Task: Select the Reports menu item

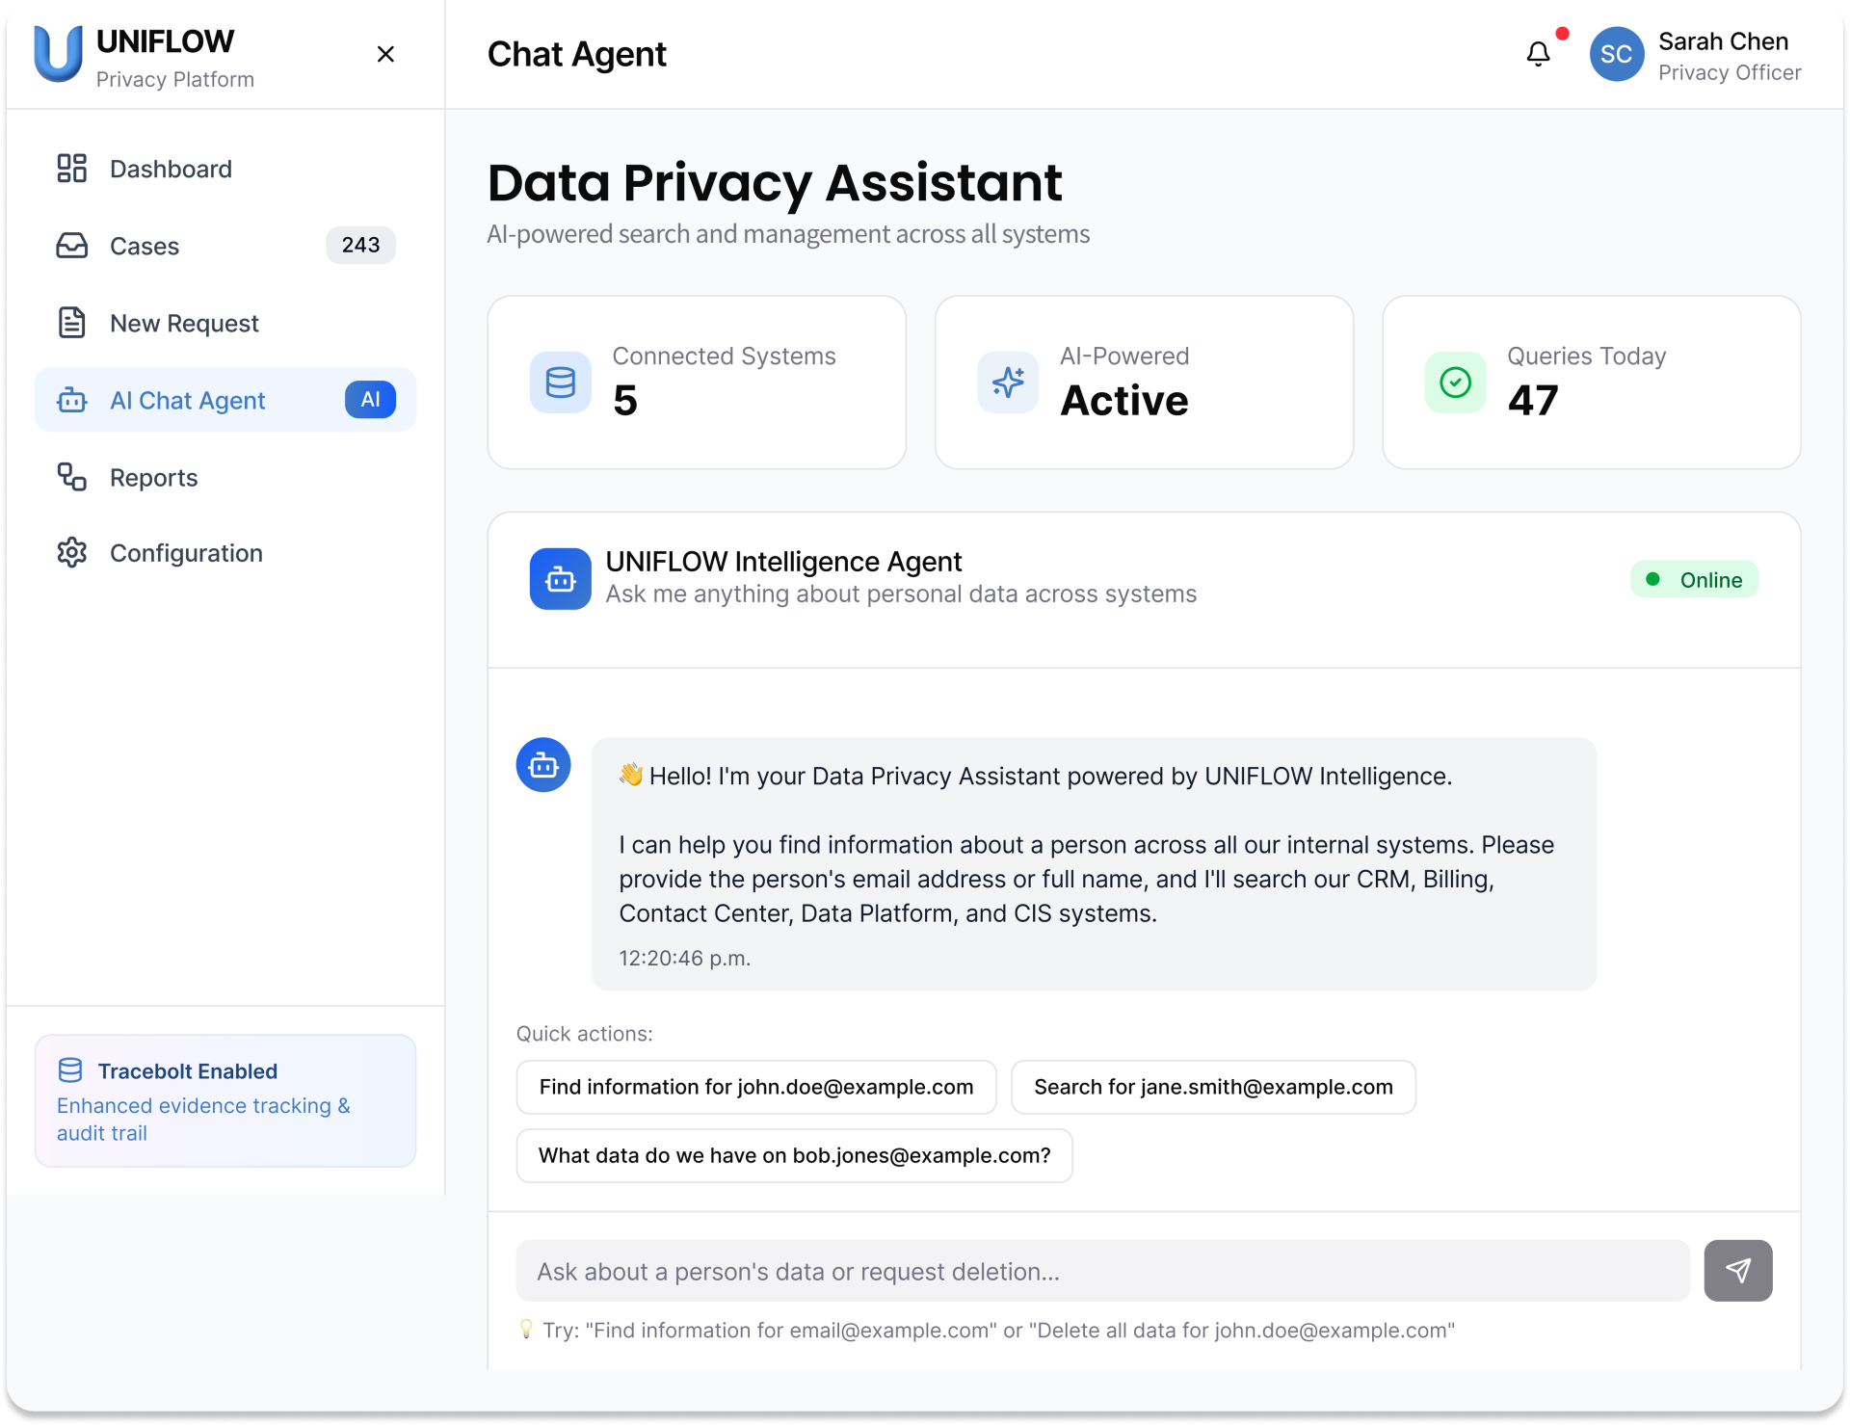Action: click(153, 477)
